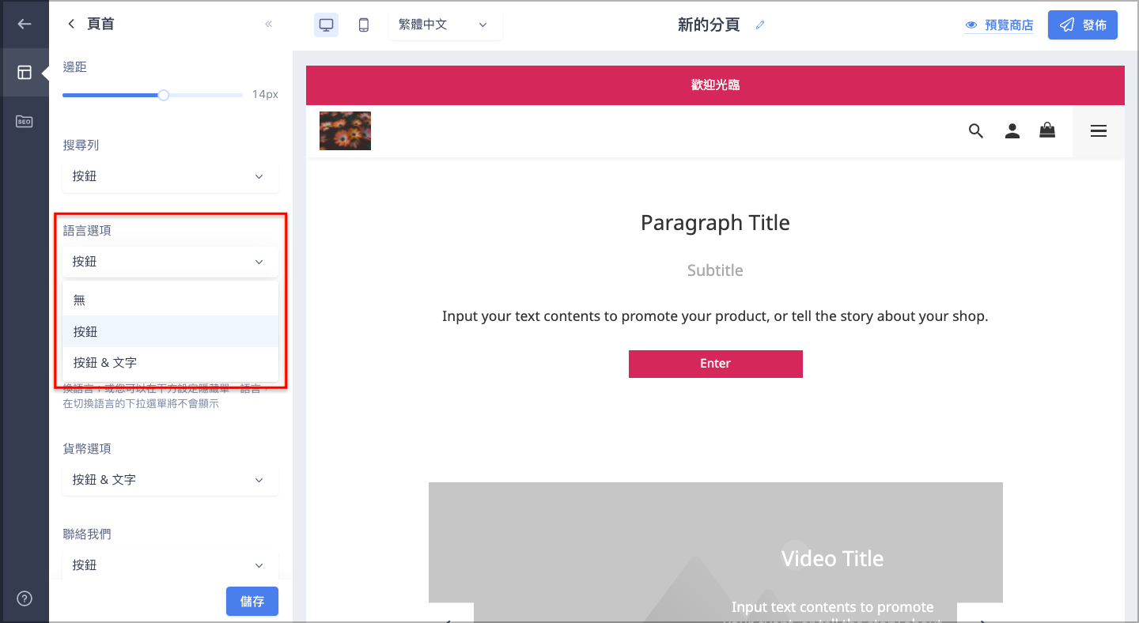This screenshot has width=1139, height=623.
Task: Open the shopping bag cart icon
Action: [x=1047, y=130]
